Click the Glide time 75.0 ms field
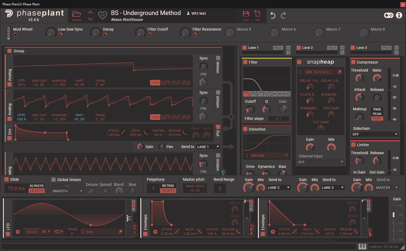 click(16, 188)
